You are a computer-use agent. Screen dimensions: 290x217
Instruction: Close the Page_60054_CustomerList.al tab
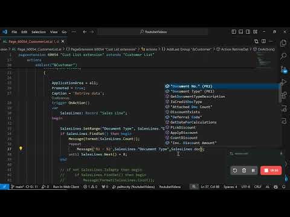[63, 42]
